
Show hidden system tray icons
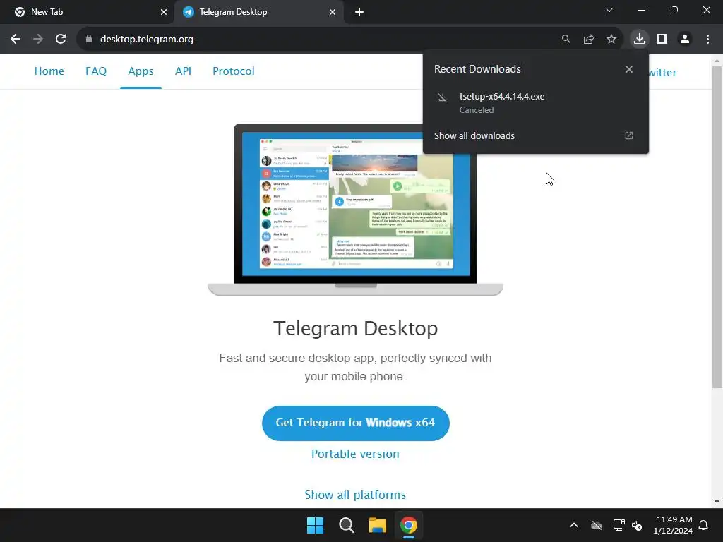[574, 525]
